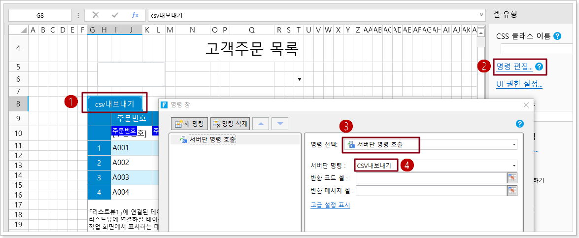Click the cancel X icon in formula bar
The image size is (579, 238).
(x=96, y=15)
